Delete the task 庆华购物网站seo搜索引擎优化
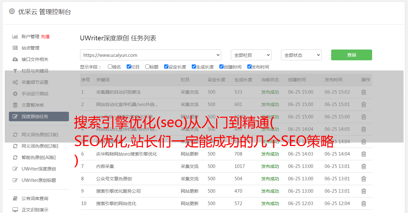Image resolution: width=408 pixels, height=213 pixels. coord(364,154)
